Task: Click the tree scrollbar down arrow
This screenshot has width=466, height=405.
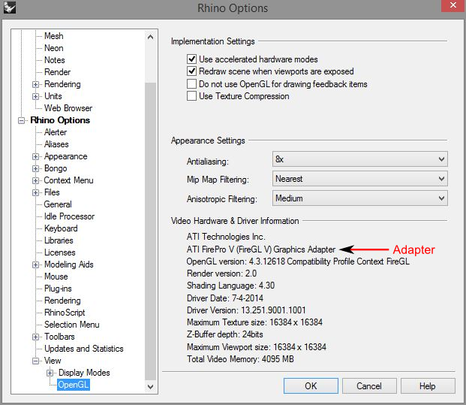Action: pos(150,386)
